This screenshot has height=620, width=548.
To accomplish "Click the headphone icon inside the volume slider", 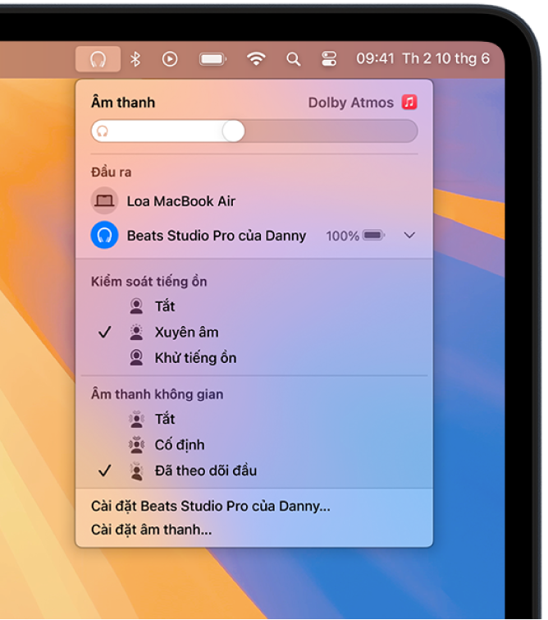I will click(x=103, y=131).
